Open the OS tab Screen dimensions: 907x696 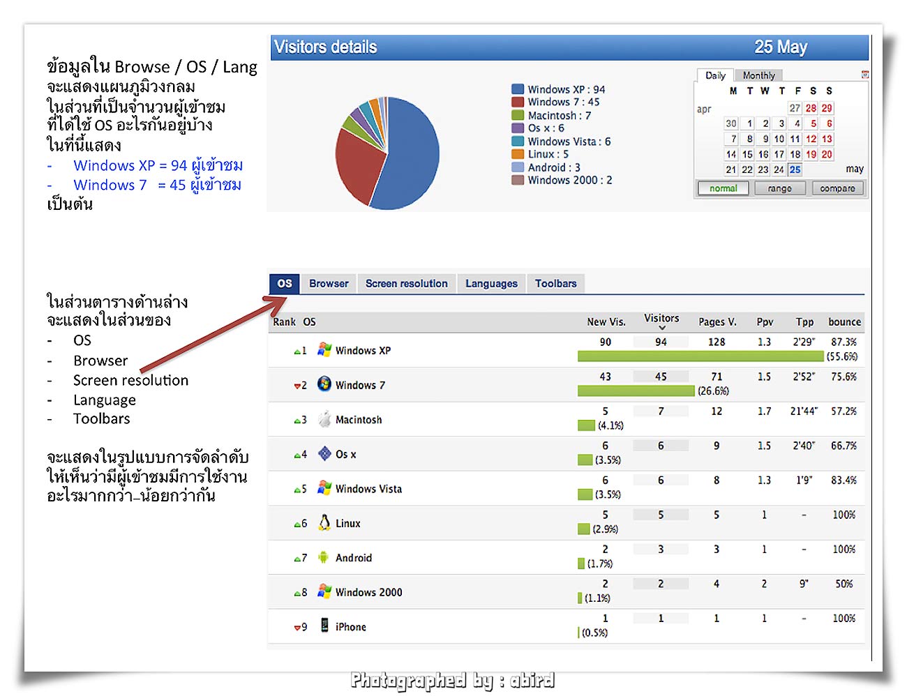tap(285, 284)
